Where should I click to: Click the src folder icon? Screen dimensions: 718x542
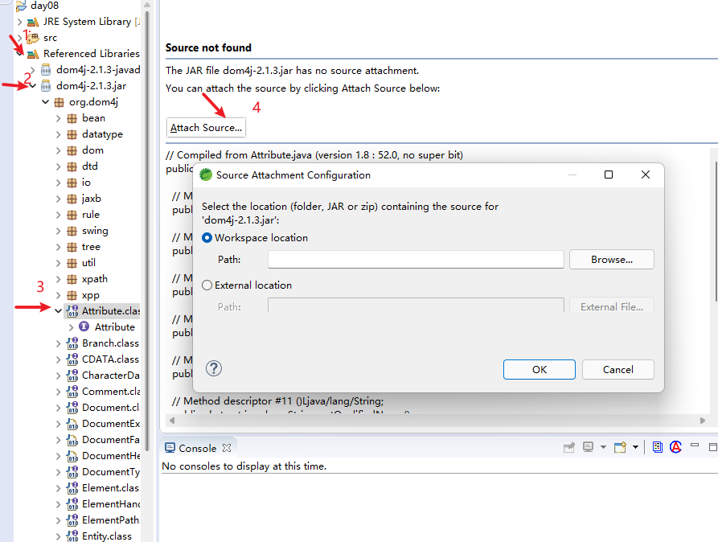[33, 38]
